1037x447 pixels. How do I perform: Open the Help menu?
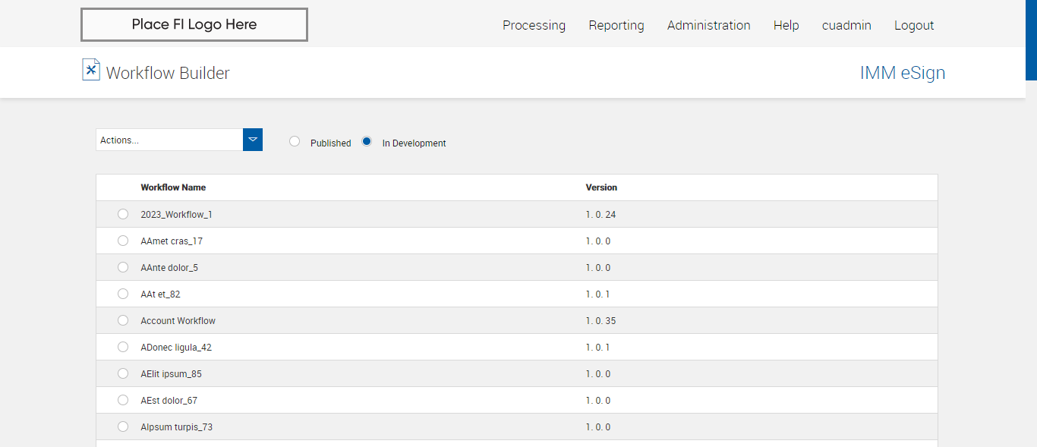pyautogui.click(x=786, y=25)
